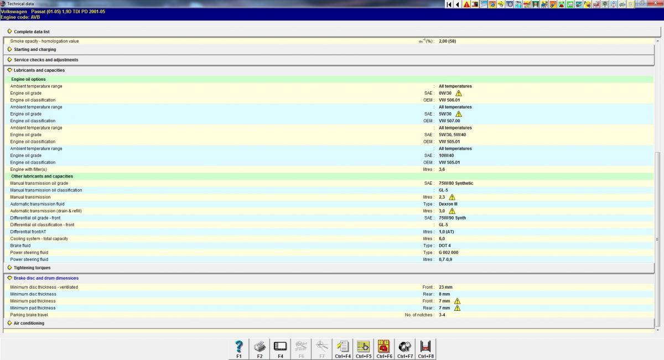Click the DOT 4 brake fluid value
This screenshot has height=360, width=664.
(445, 246)
